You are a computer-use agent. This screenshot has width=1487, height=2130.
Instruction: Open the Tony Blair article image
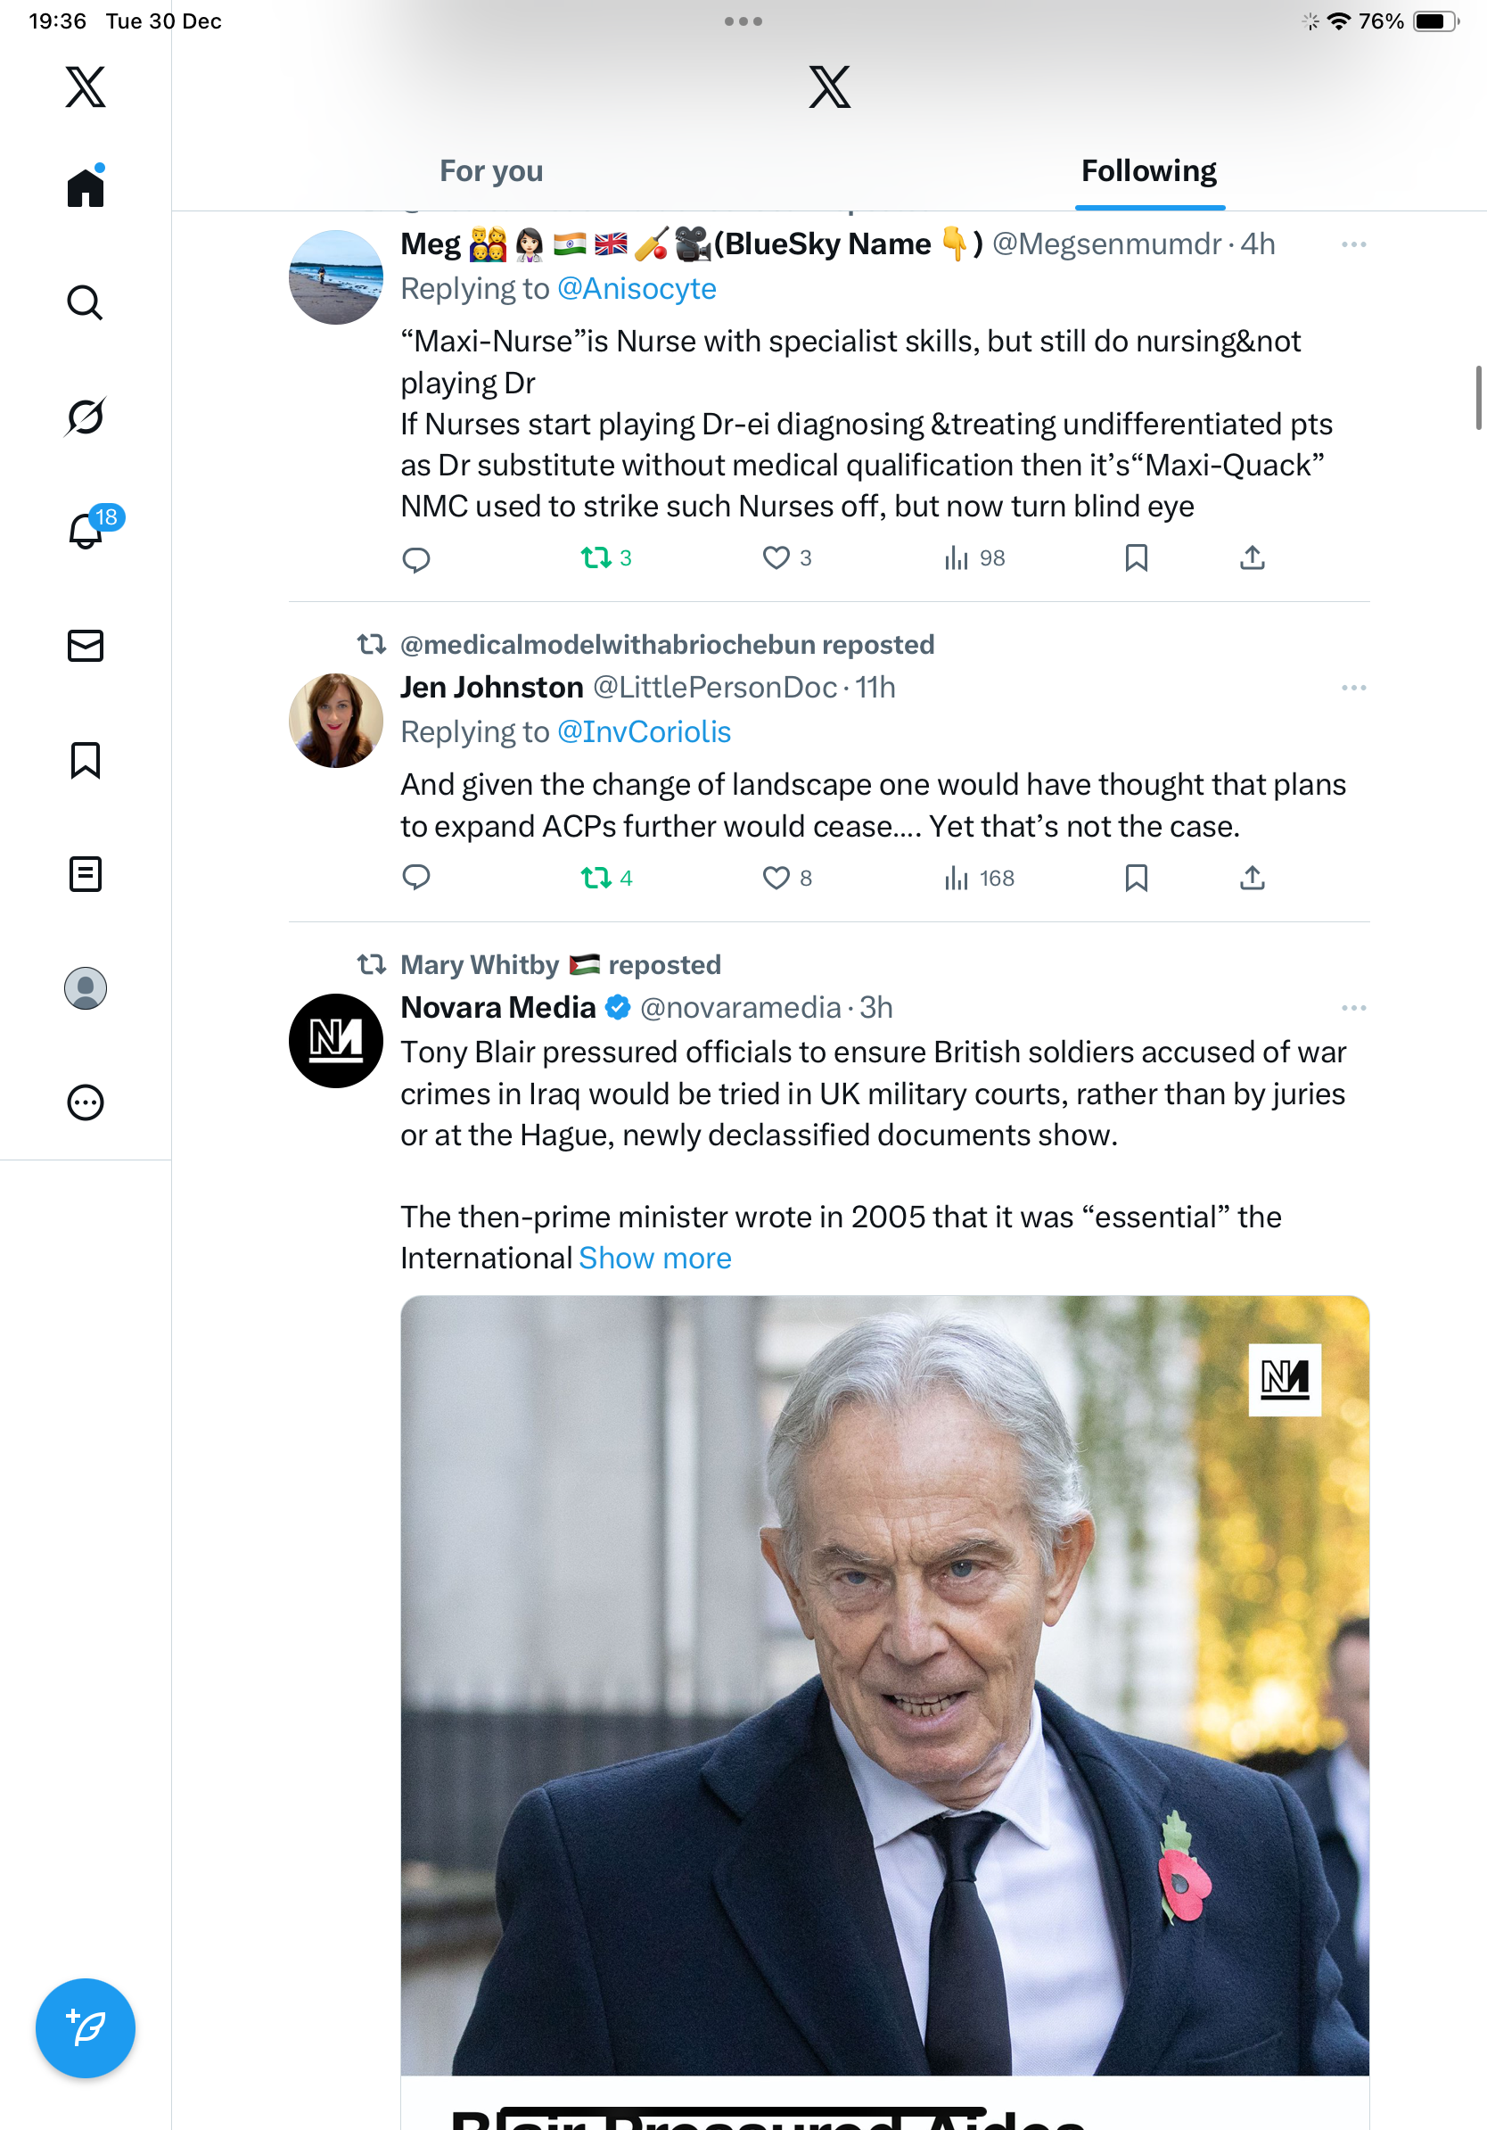(884, 1685)
